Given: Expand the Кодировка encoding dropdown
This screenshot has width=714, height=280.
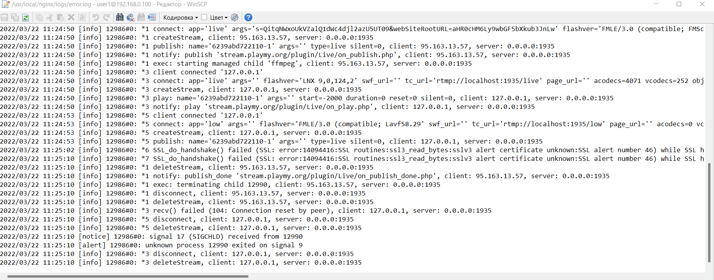Looking at the screenshot, I should tap(181, 17).
